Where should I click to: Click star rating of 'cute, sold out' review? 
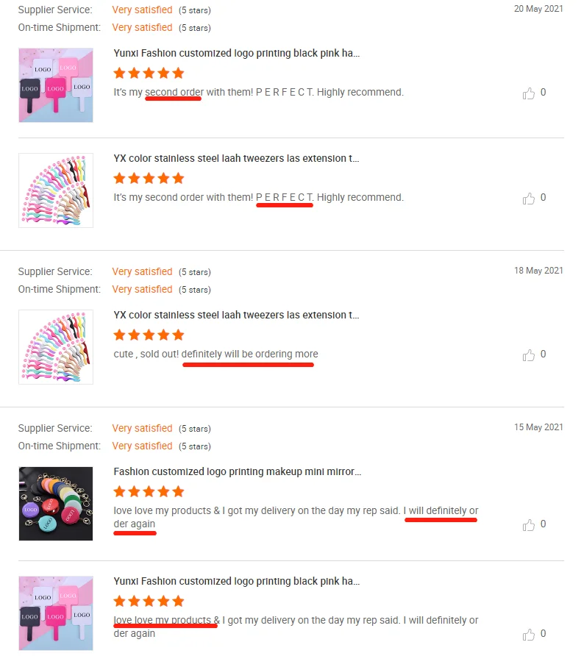149,335
